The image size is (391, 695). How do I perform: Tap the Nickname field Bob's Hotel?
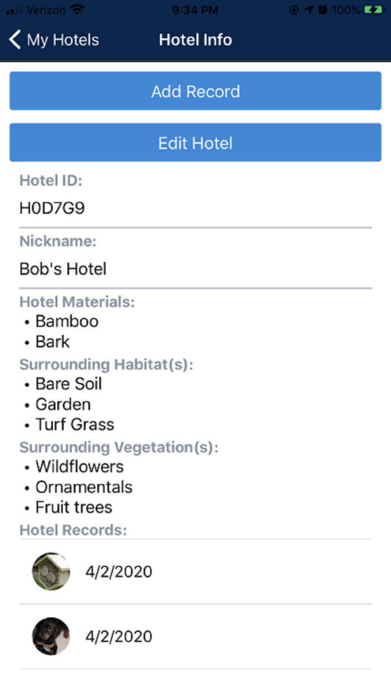pos(63,268)
